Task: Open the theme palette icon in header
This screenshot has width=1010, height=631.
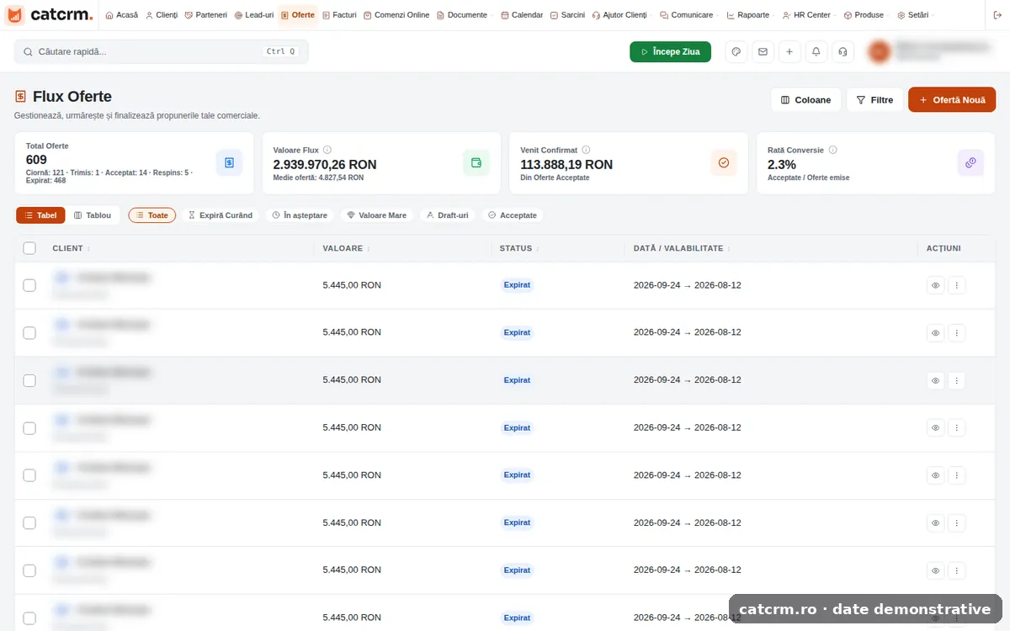Action: pyautogui.click(x=736, y=51)
